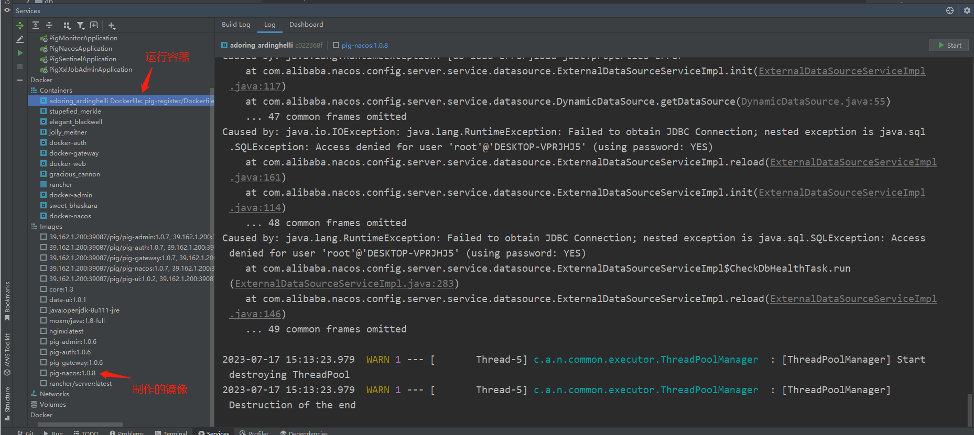974x435 pixels.
Task: Select adoring_ardinghelli Dockerfile container row
Action: pyautogui.click(x=121, y=101)
